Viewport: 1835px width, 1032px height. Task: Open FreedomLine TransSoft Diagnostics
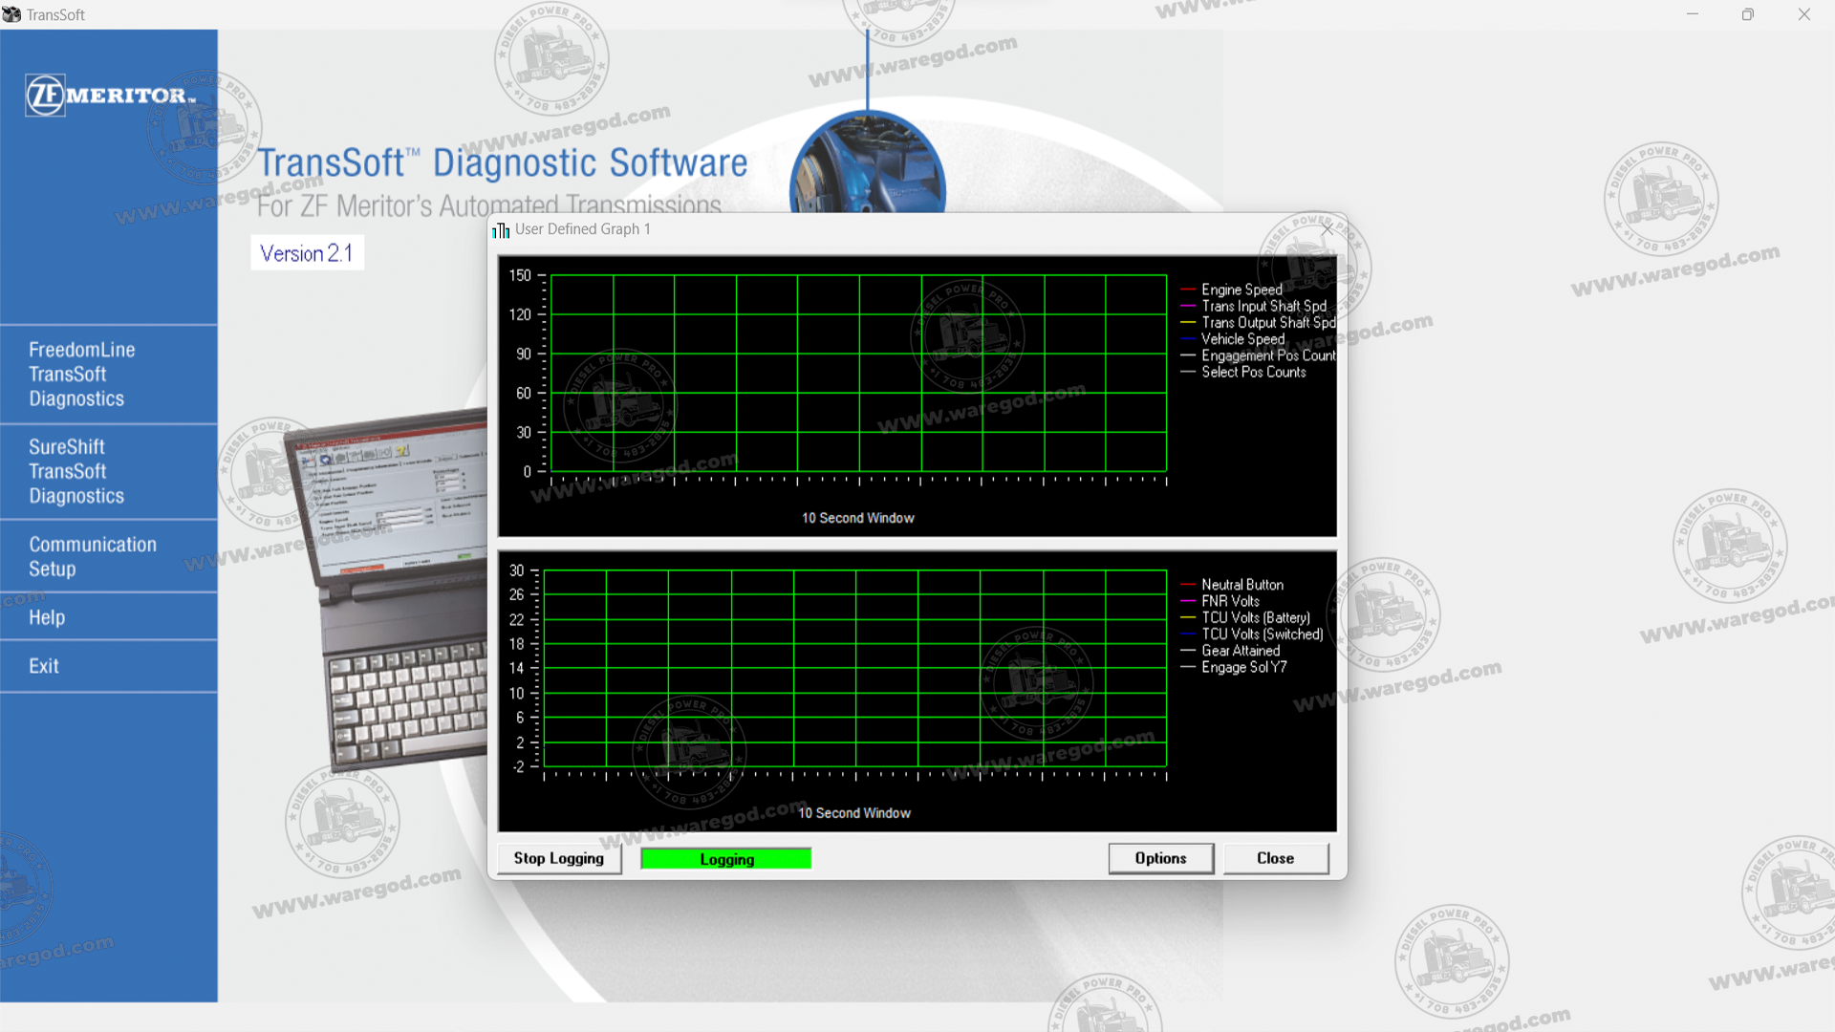point(81,375)
